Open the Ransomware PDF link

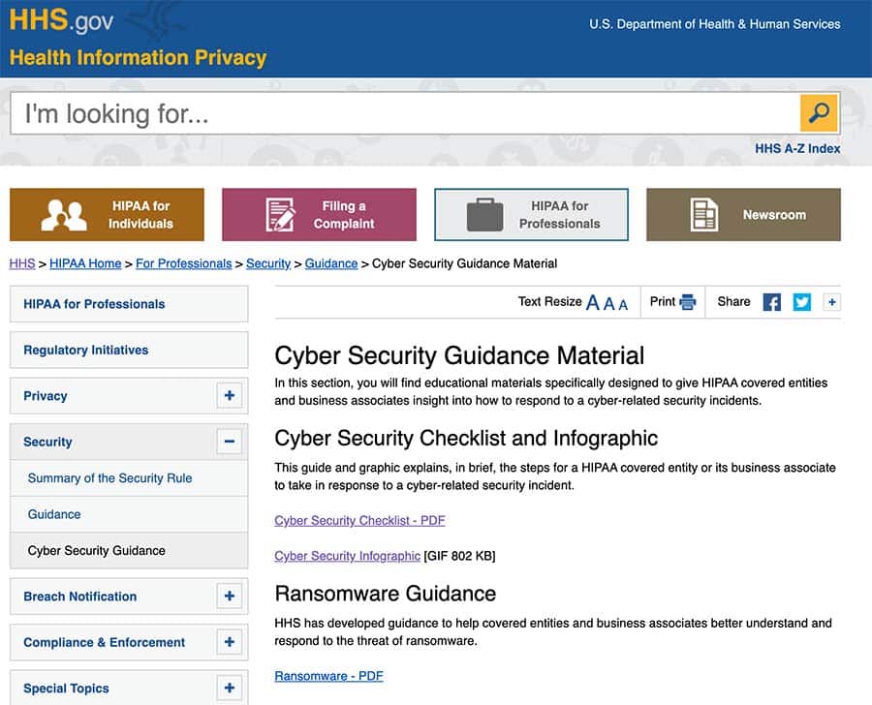click(328, 676)
